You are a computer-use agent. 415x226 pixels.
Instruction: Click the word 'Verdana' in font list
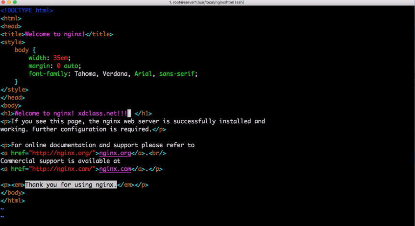click(115, 74)
